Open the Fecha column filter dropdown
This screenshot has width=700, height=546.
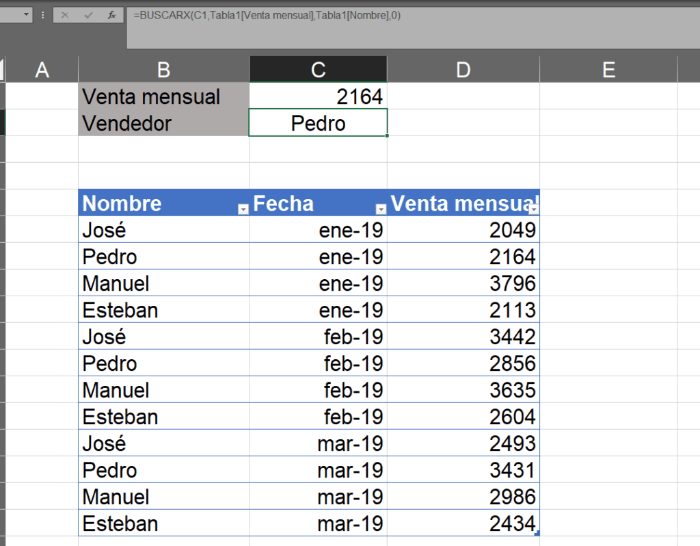coord(381,209)
